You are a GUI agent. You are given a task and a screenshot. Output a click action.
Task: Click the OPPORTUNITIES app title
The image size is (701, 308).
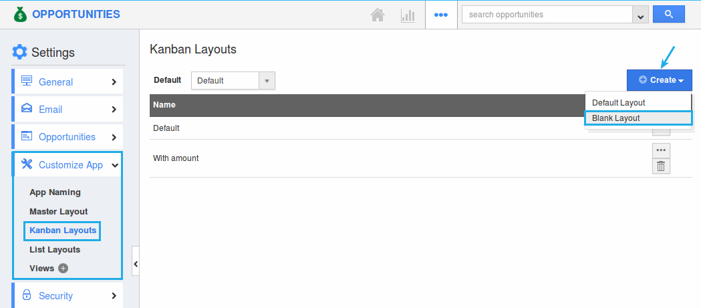click(76, 14)
